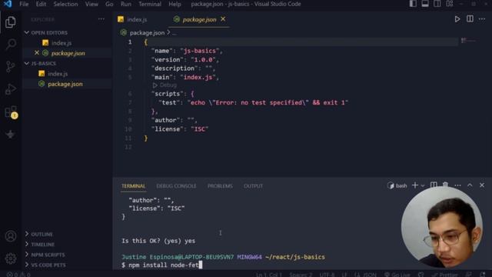Click package.json in the breadcrumb bar
492x277 pixels.
click(x=147, y=32)
